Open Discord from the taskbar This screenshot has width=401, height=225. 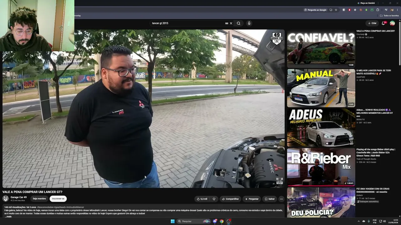pos(215,221)
